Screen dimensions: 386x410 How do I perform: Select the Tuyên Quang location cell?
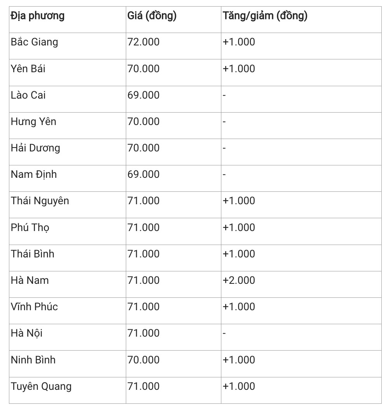point(41,386)
